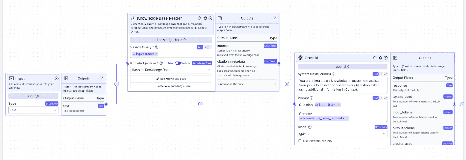Refresh the Knowledge Base Reader node
Screen dimensions: 466x160
200,18
